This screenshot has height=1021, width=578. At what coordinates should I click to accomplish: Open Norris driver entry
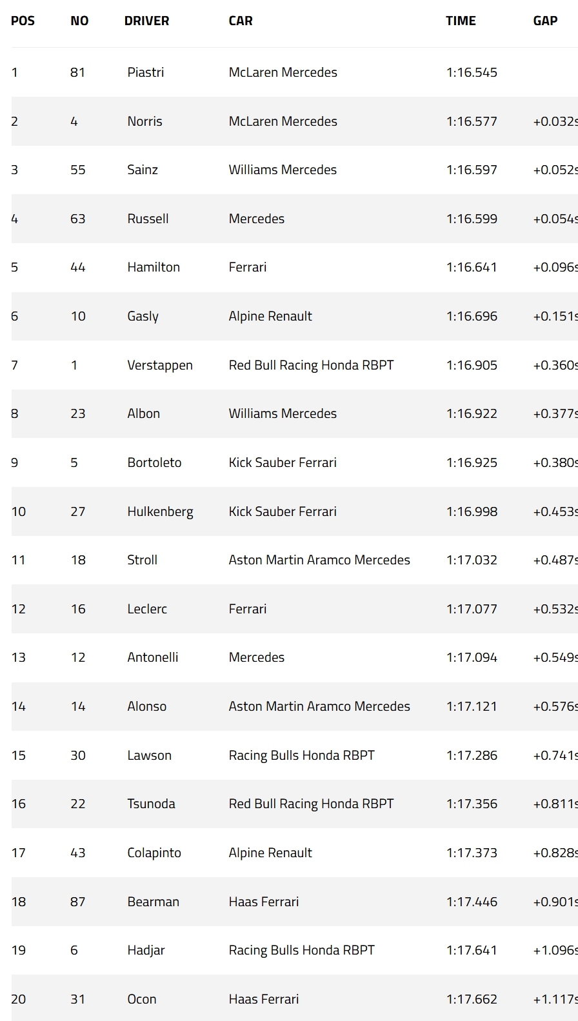coord(144,121)
